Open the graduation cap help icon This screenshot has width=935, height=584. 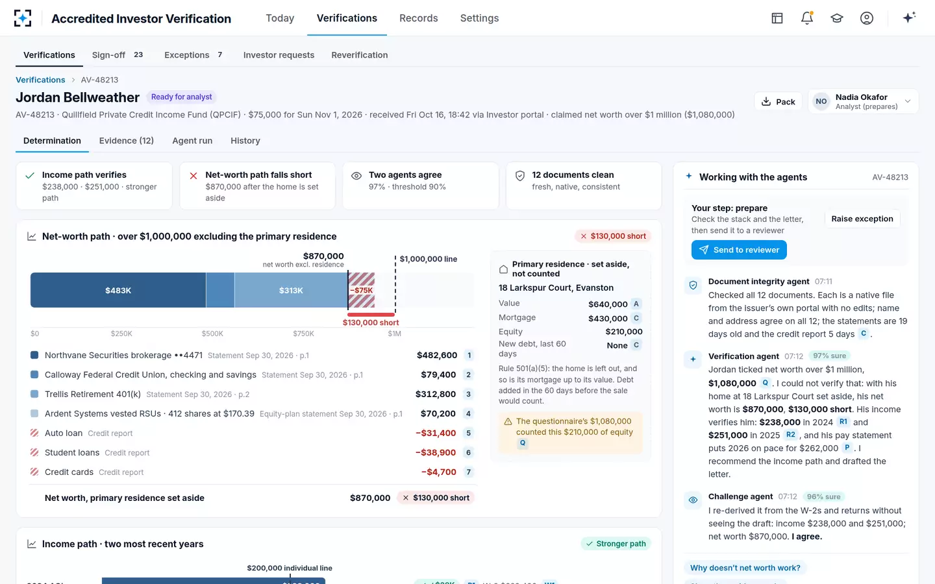point(837,18)
